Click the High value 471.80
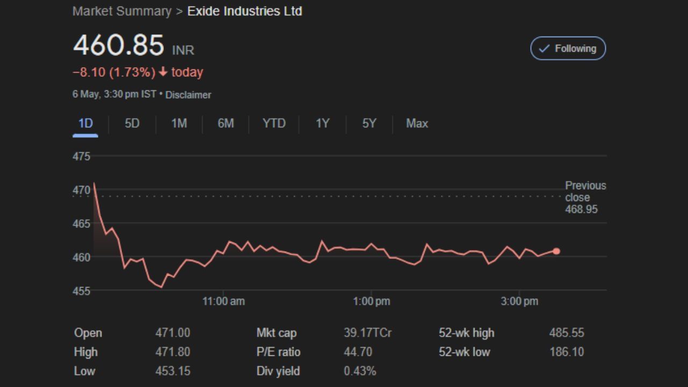Screen dimensions: 688x387 coord(173,352)
